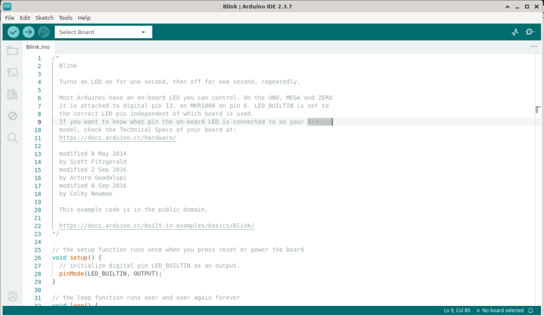Open the Sketch menu
The height and width of the screenshot is (316, 544).
click(45, 18)
